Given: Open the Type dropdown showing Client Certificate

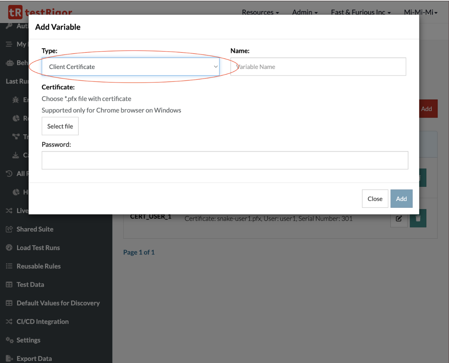Looking at the screenshot, I should 130,67.
